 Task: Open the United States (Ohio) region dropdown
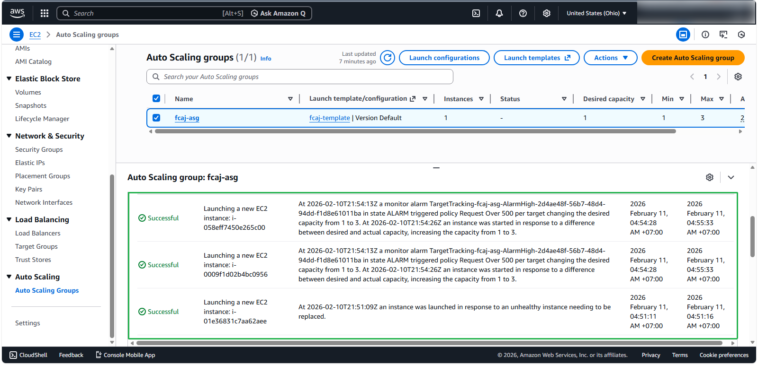(596, 13)
